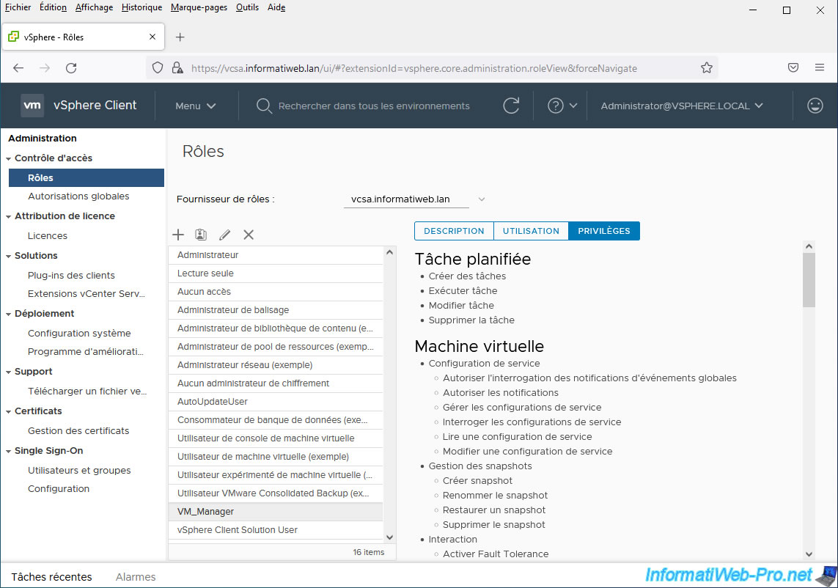Select the vSphere Client Solution User role

pos(276,530)
